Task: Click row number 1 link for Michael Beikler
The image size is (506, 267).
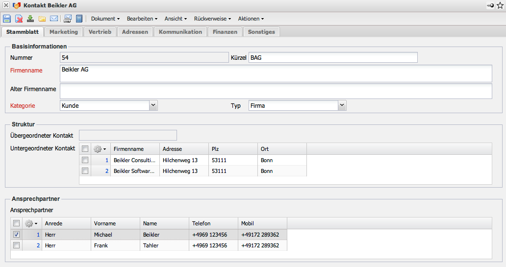Action: tap(38, 235)
